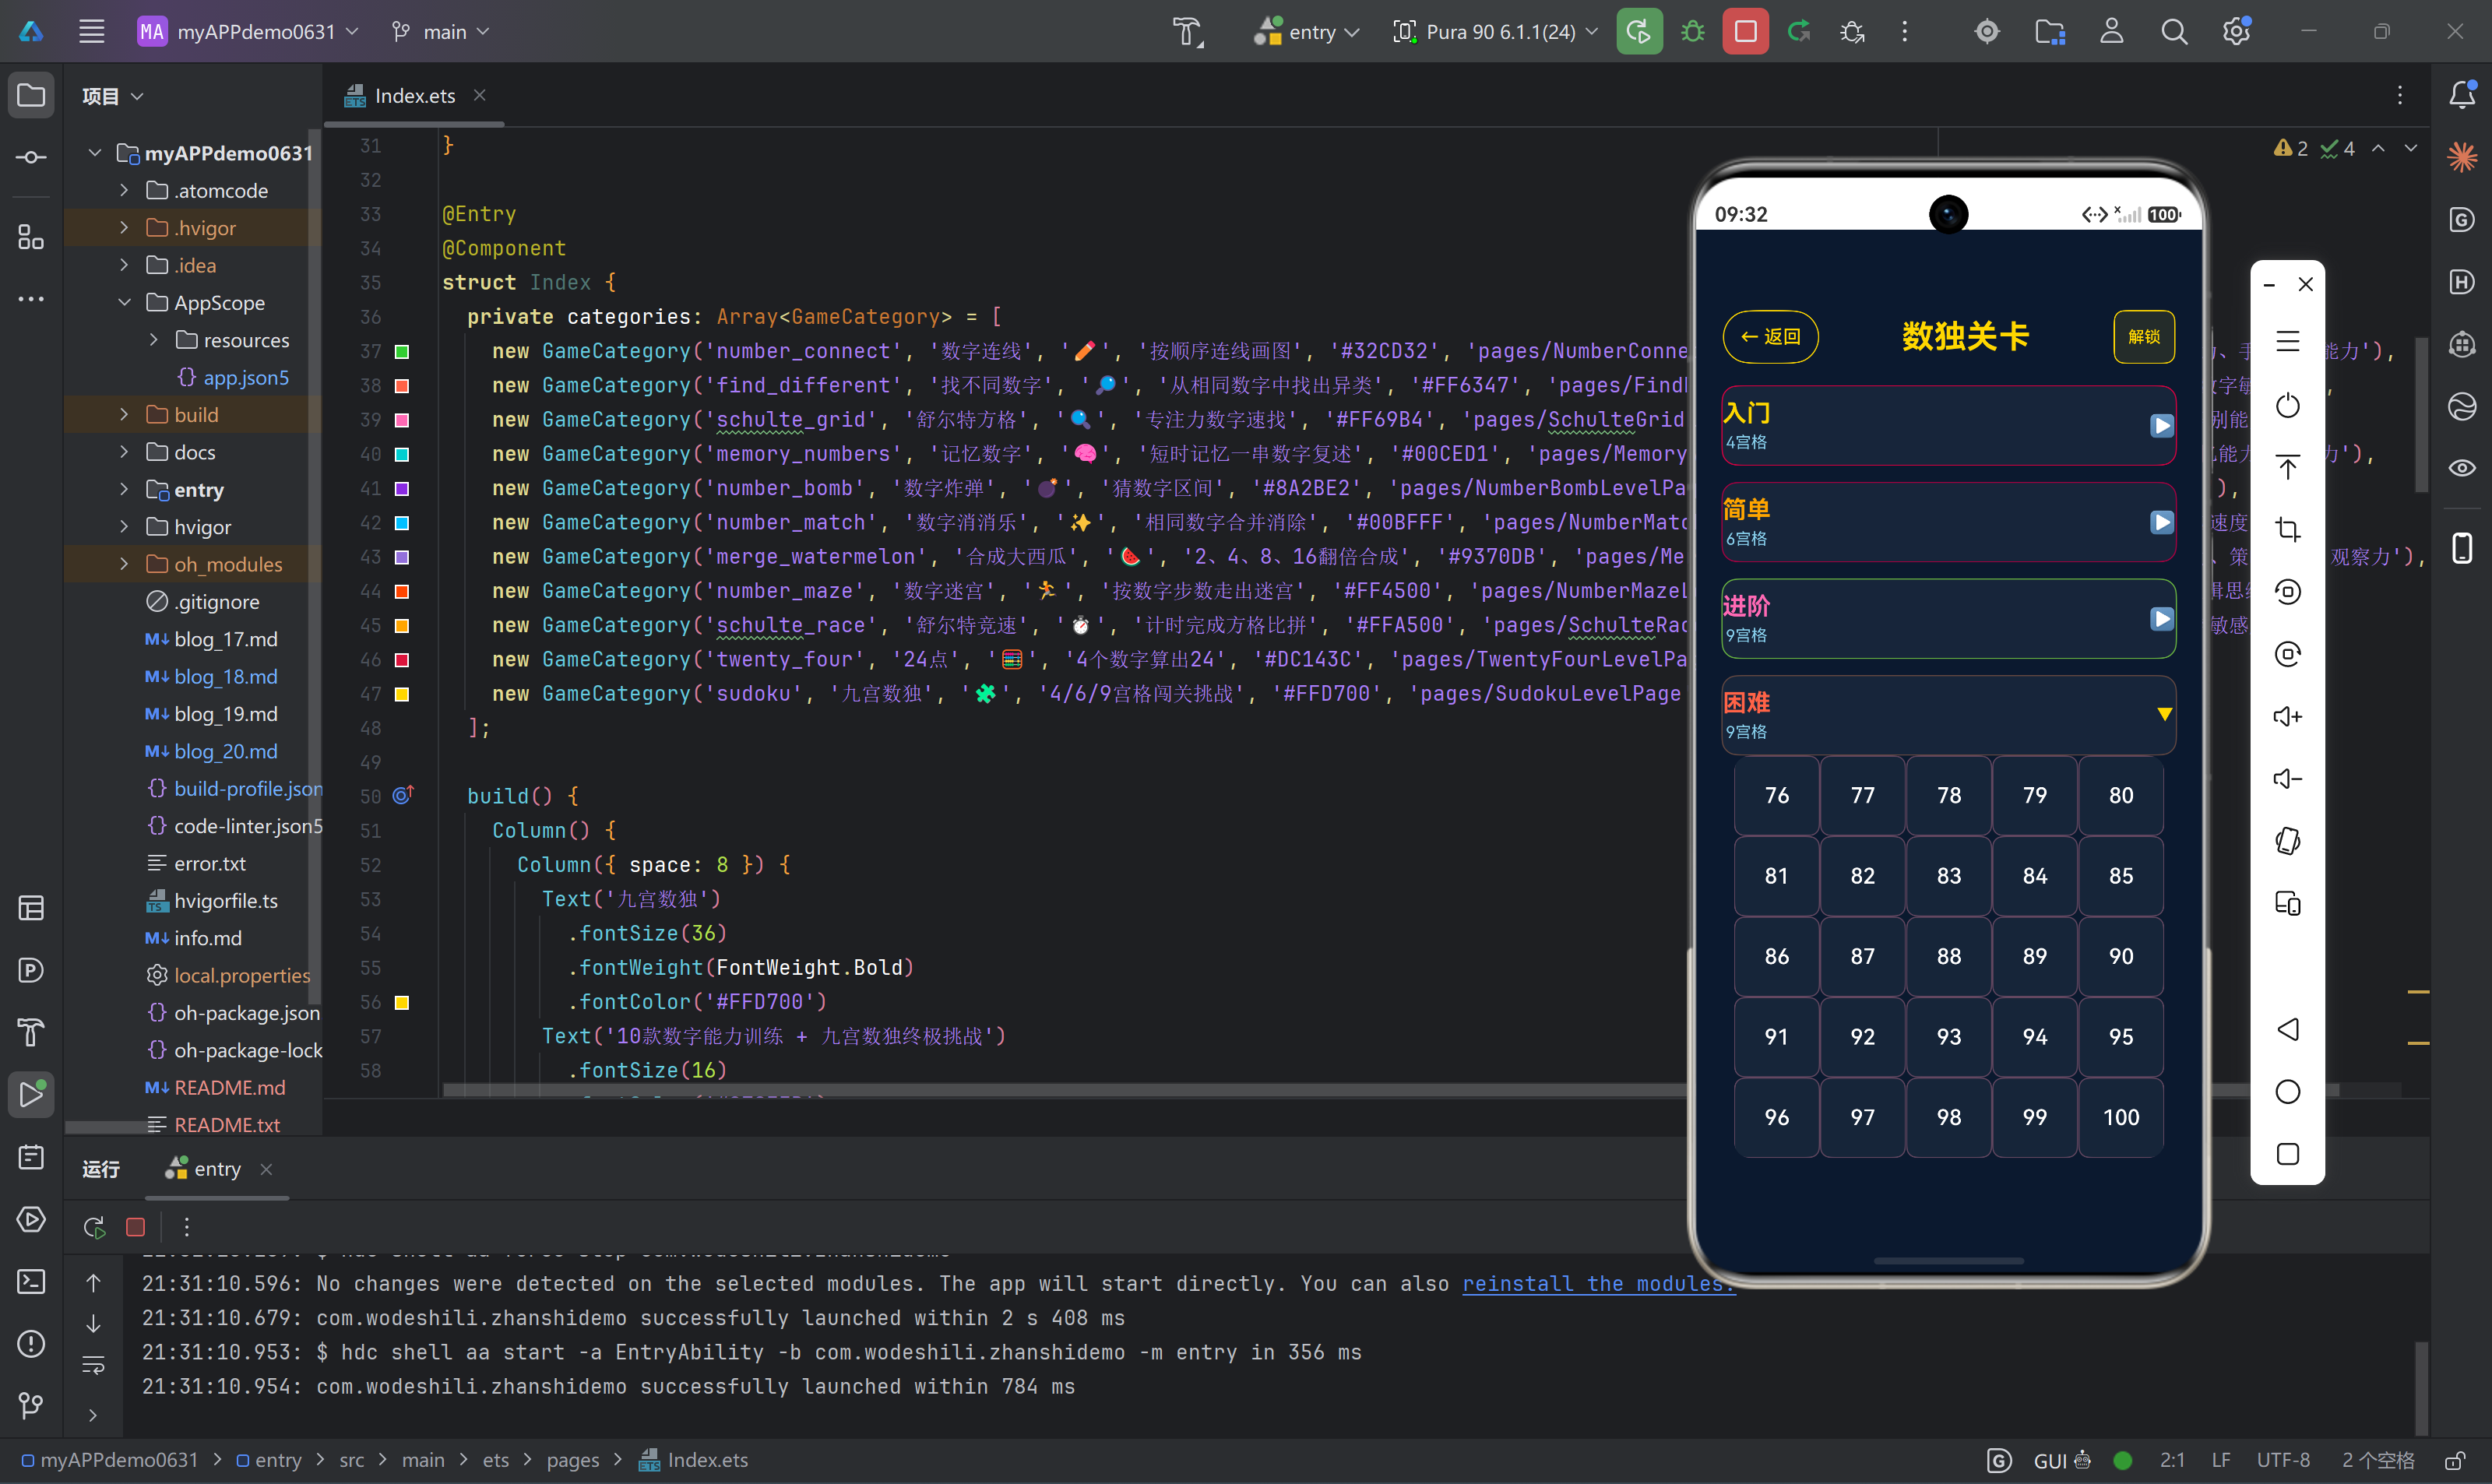Select sudoku level 100 in emulator
The image size is (2492, 1484).
[2120, 1117]
